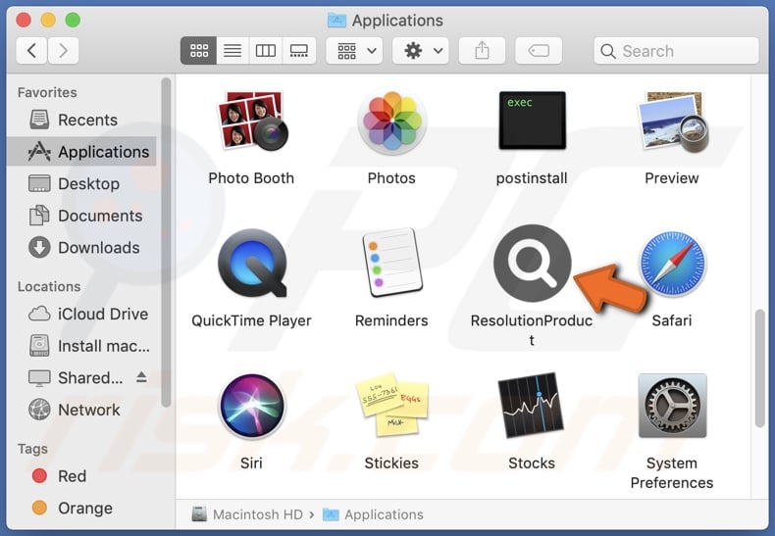The height and width of the screenshot is (536, 775).
Task: Switch to column view
Action: [x=266, y=50]
